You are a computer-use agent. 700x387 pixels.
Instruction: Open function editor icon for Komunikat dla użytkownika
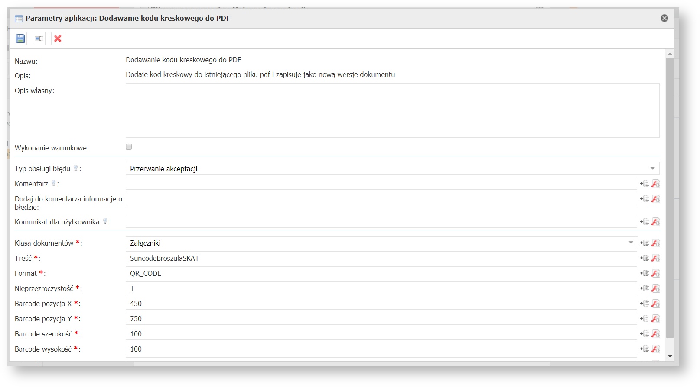[655, 222]
